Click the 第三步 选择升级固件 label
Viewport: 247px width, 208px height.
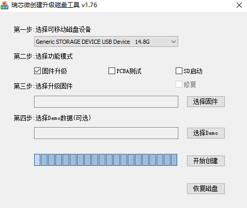pyautogui.click(x=43, y=86)
